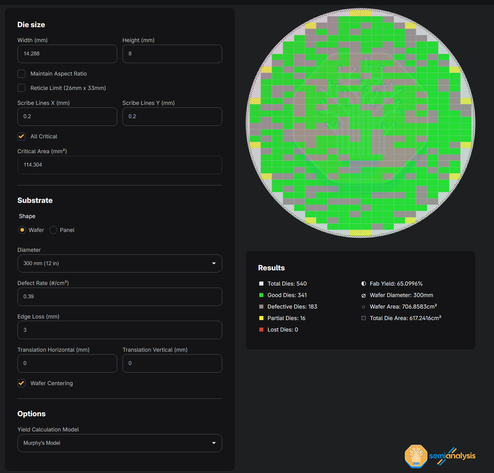
Task: Check the Reticle Limit checkbox
Action: coord(21,88)
